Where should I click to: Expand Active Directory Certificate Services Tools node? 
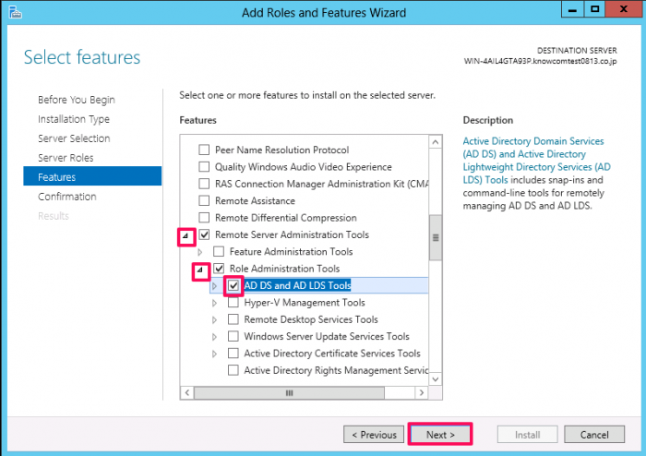(x=214, y=354)
